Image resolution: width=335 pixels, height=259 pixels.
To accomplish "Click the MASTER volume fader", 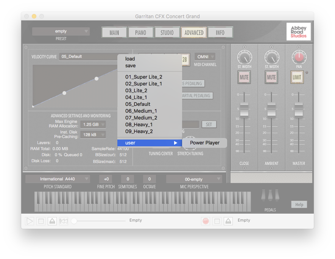I will coord(299,110).
